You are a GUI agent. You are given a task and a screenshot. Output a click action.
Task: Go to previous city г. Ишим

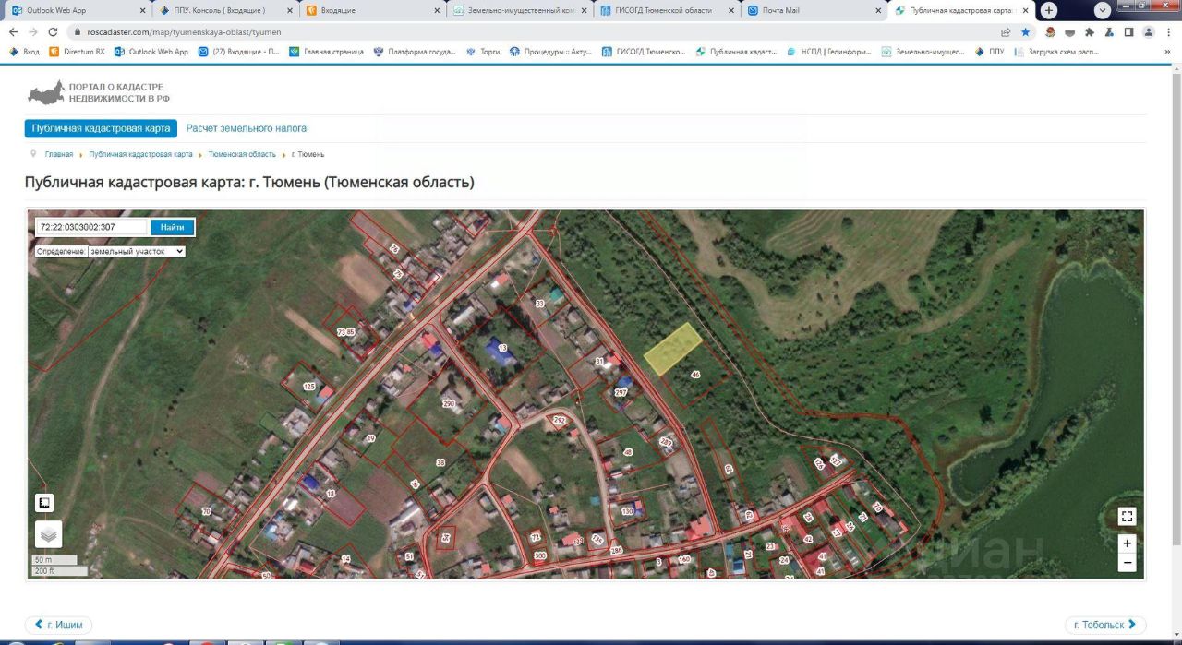point(58,625)
